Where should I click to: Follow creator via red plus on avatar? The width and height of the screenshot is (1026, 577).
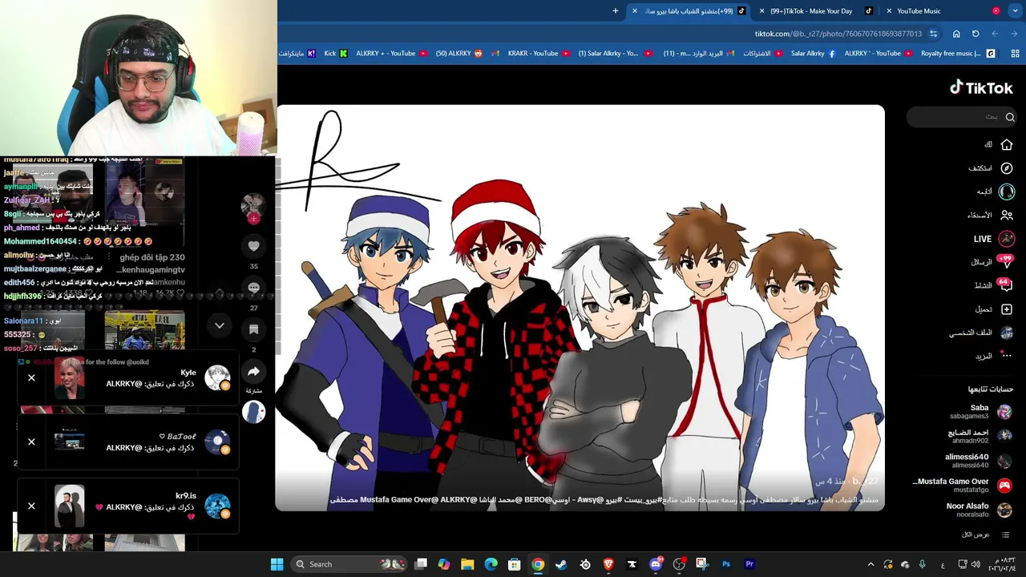pos(253,218)
